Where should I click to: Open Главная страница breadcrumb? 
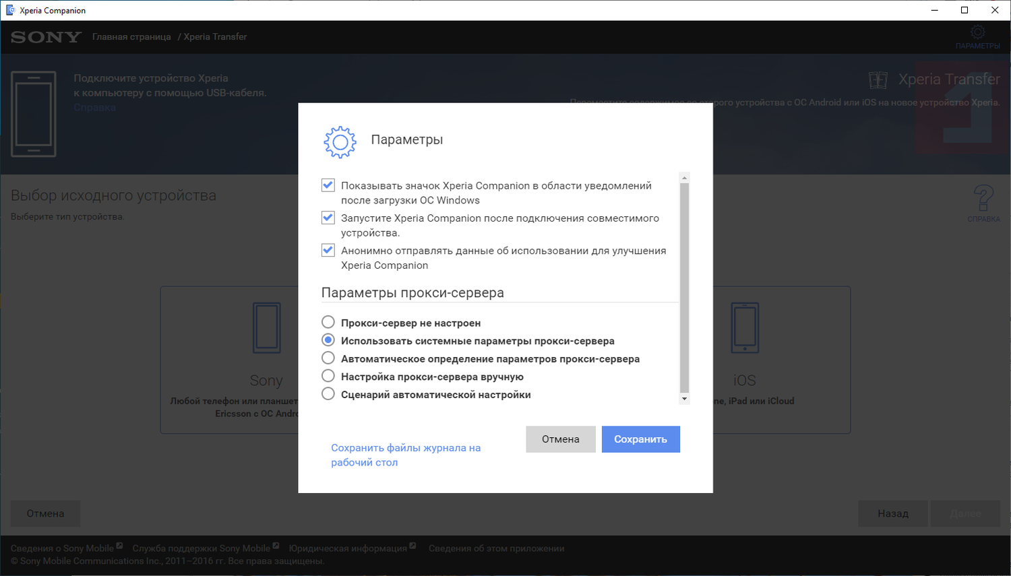pyautogui.click(x=131, y=37)
